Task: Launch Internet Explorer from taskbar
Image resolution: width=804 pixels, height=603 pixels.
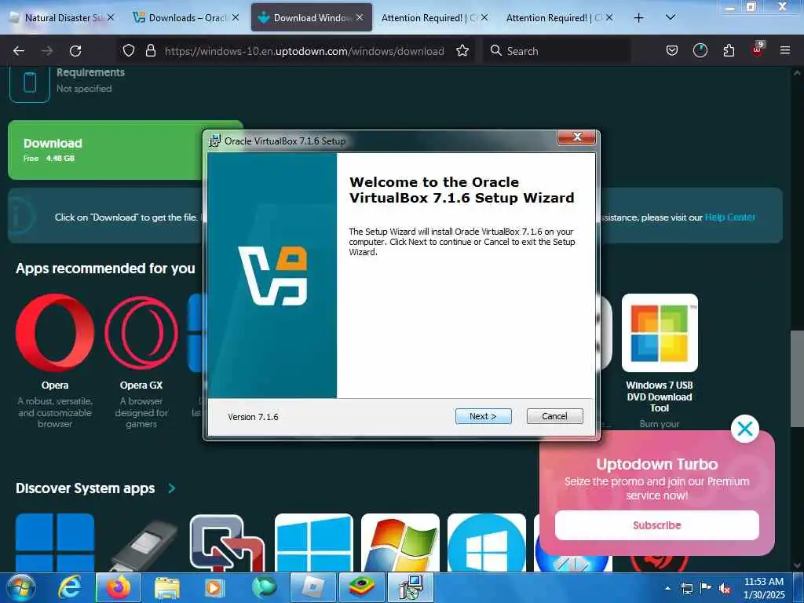Action: click(x=70, y=587)
